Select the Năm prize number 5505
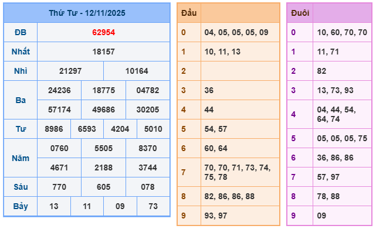Image resolution: width=376 pixels, height=229 pixels. [104, 148]
